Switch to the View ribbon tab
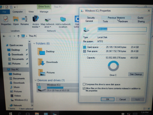The image size is (153, 115). click(31, 12)
